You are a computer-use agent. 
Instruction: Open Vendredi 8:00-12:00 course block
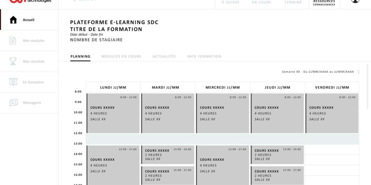pyautogui.click(x=332, y=113)
